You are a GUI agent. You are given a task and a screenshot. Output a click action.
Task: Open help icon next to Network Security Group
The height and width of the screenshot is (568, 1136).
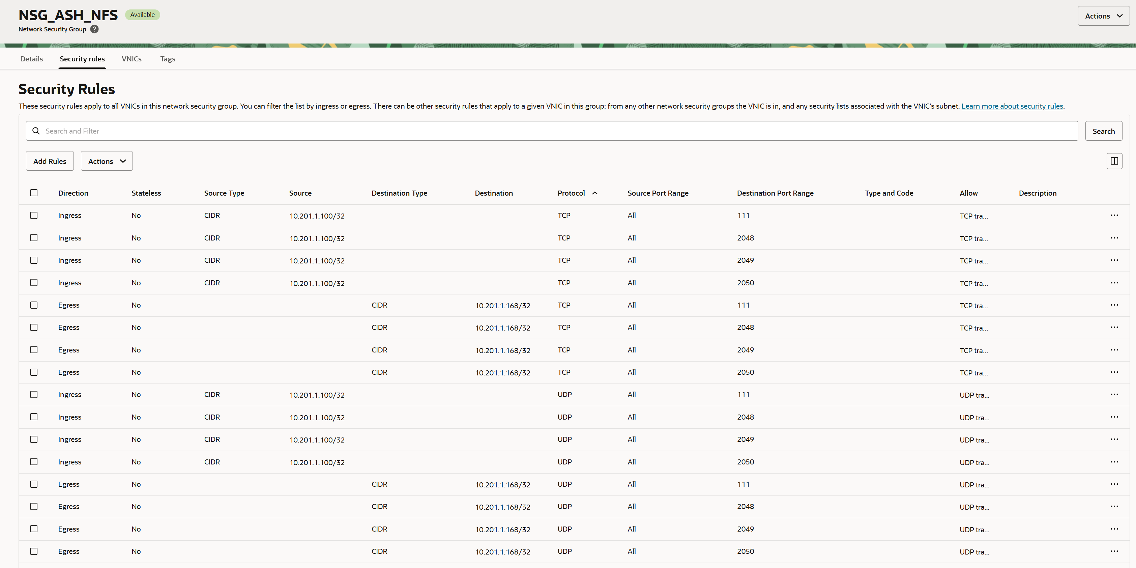pyautogui.click(x=94, y=29)
